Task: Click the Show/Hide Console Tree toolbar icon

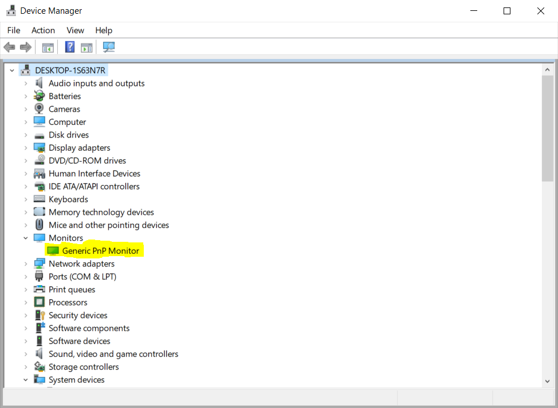Action: 48,47
